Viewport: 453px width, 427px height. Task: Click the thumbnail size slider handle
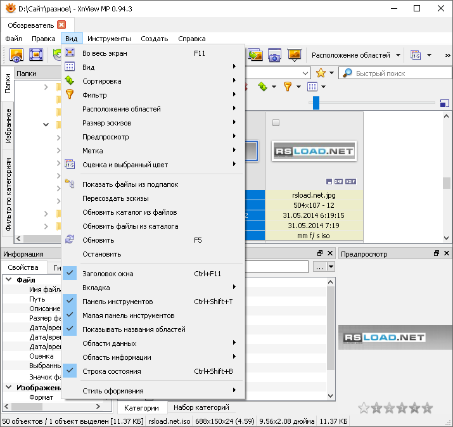[316, 103]
